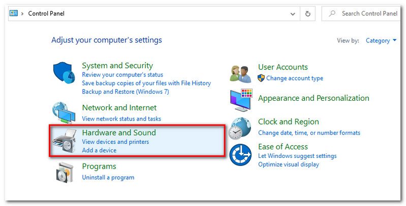Image resolution: width=406 pixels, height=206 pixels.
Task: Click Backup and Restore (Windows 7)
Action: [125, 92]
